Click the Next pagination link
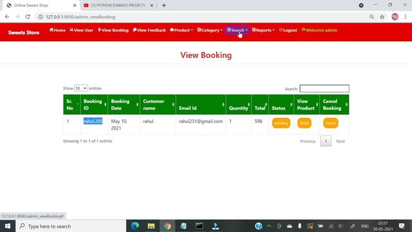This screenshot has width=412, height=232. pos(341,141)
